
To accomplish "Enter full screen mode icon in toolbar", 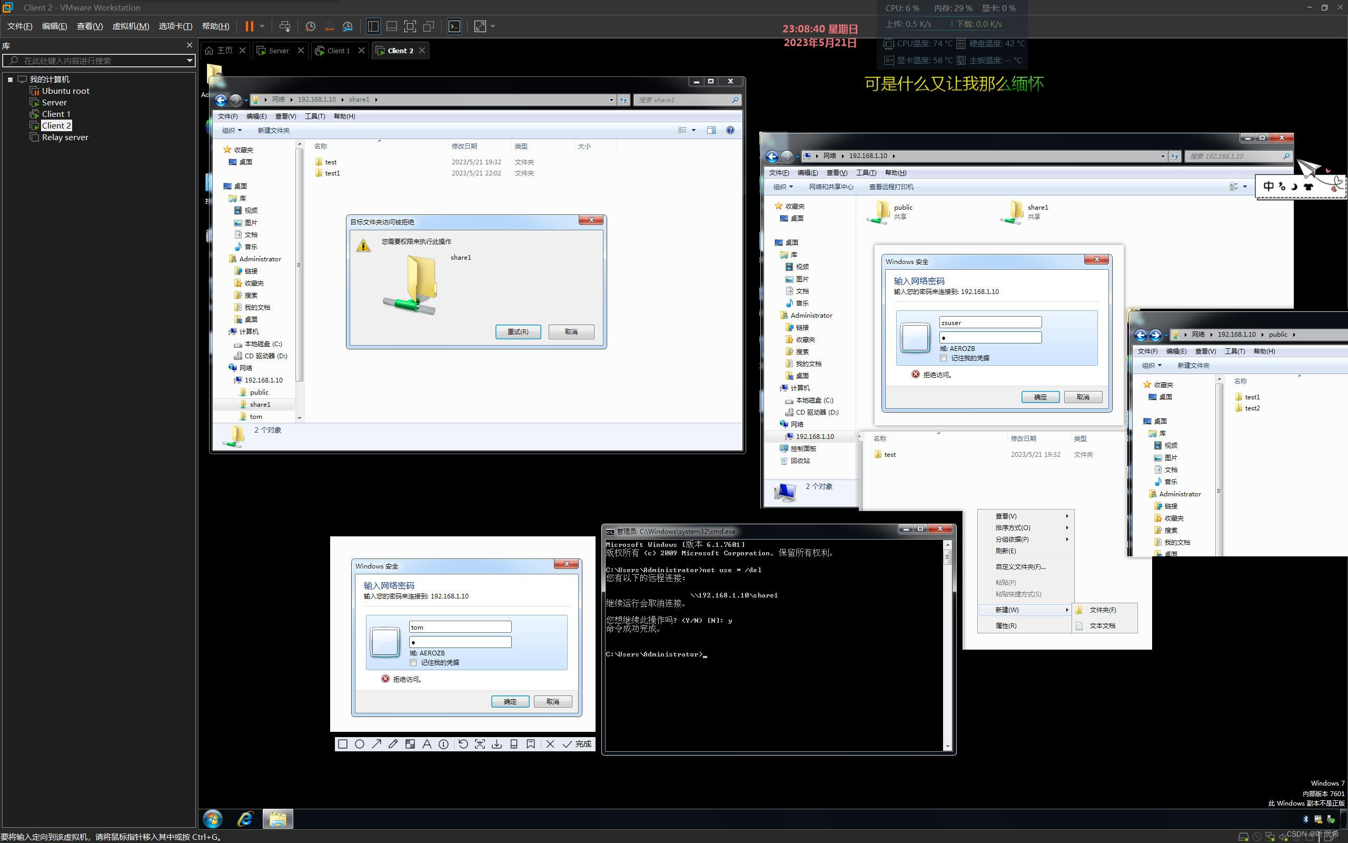I will pos(410,26).
